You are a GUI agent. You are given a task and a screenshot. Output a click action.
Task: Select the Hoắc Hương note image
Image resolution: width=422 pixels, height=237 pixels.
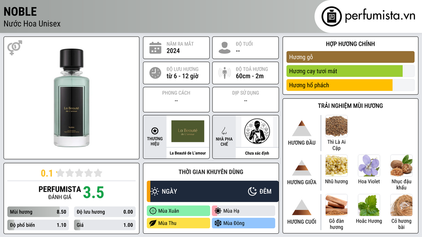(369, 205)
